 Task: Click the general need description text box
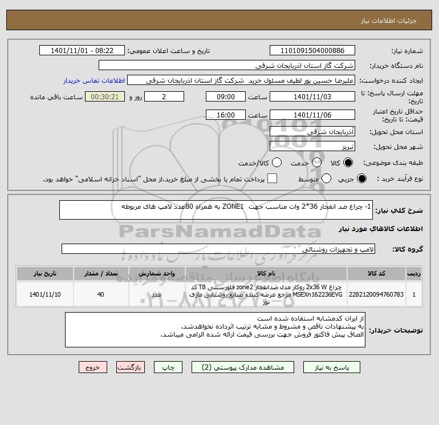pyautogui.click(x=216, y=210)
